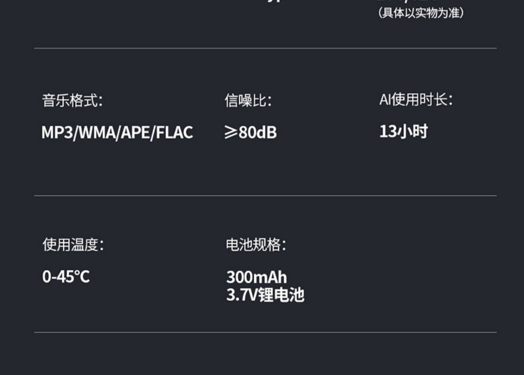Click the 3.7V锂电池 text
The width and height of the screenshot is (524, 375).
pos(265,295)
